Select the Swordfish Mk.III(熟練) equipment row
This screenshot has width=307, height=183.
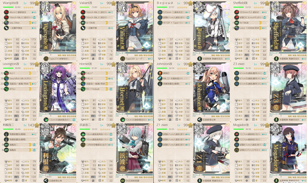20,79
